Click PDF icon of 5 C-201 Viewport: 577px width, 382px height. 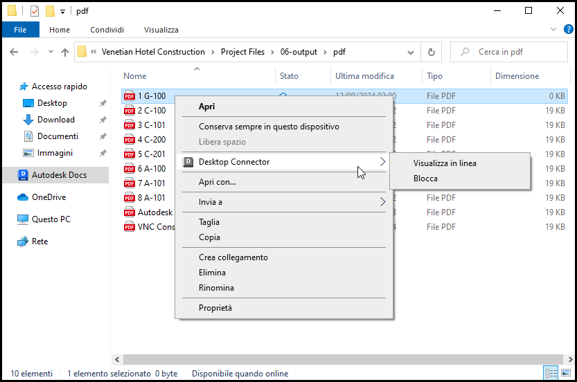(130, 154)
